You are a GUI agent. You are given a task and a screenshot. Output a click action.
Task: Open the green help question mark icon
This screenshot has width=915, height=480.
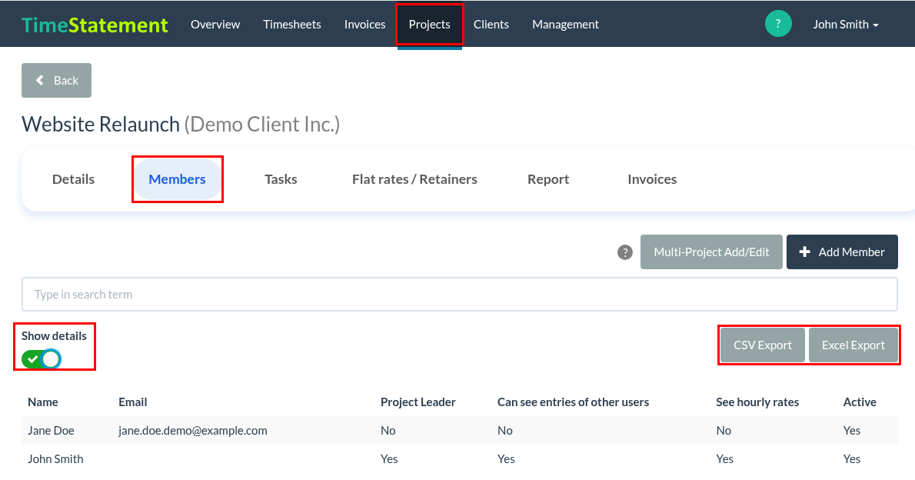[x=778, y=24]
